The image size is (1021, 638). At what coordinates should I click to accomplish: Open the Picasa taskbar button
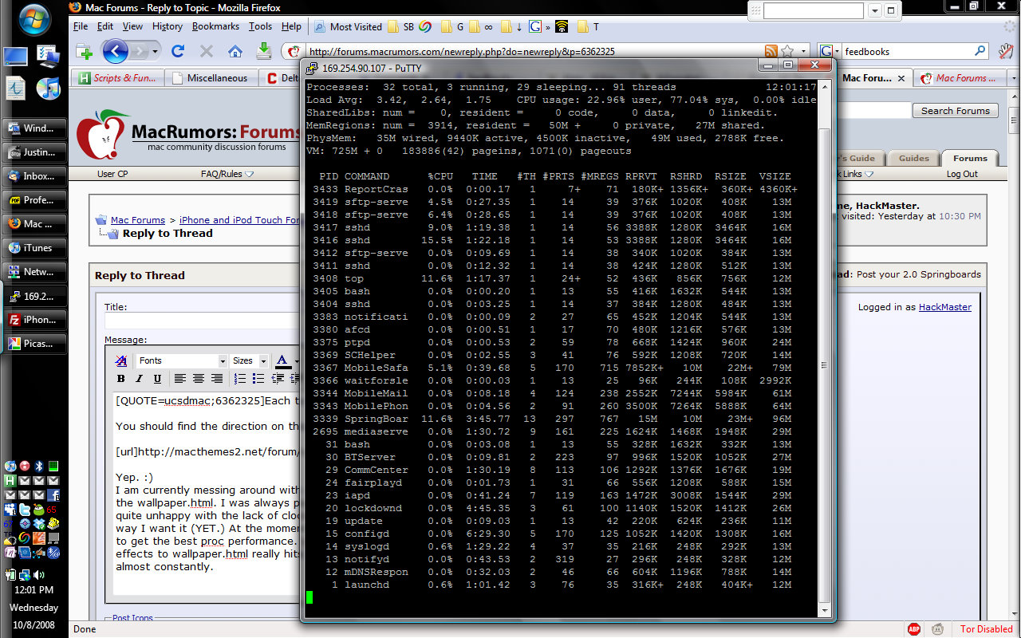[33, 344]
